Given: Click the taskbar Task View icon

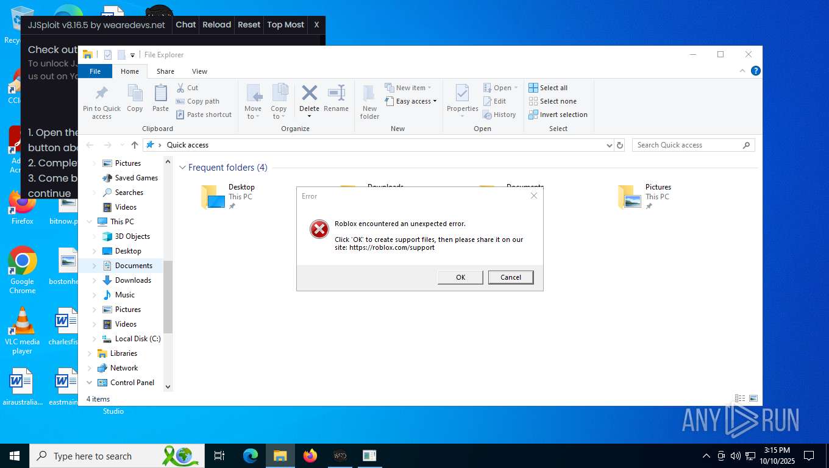Looking at the screenshot, I should click(x=219, y=456).
